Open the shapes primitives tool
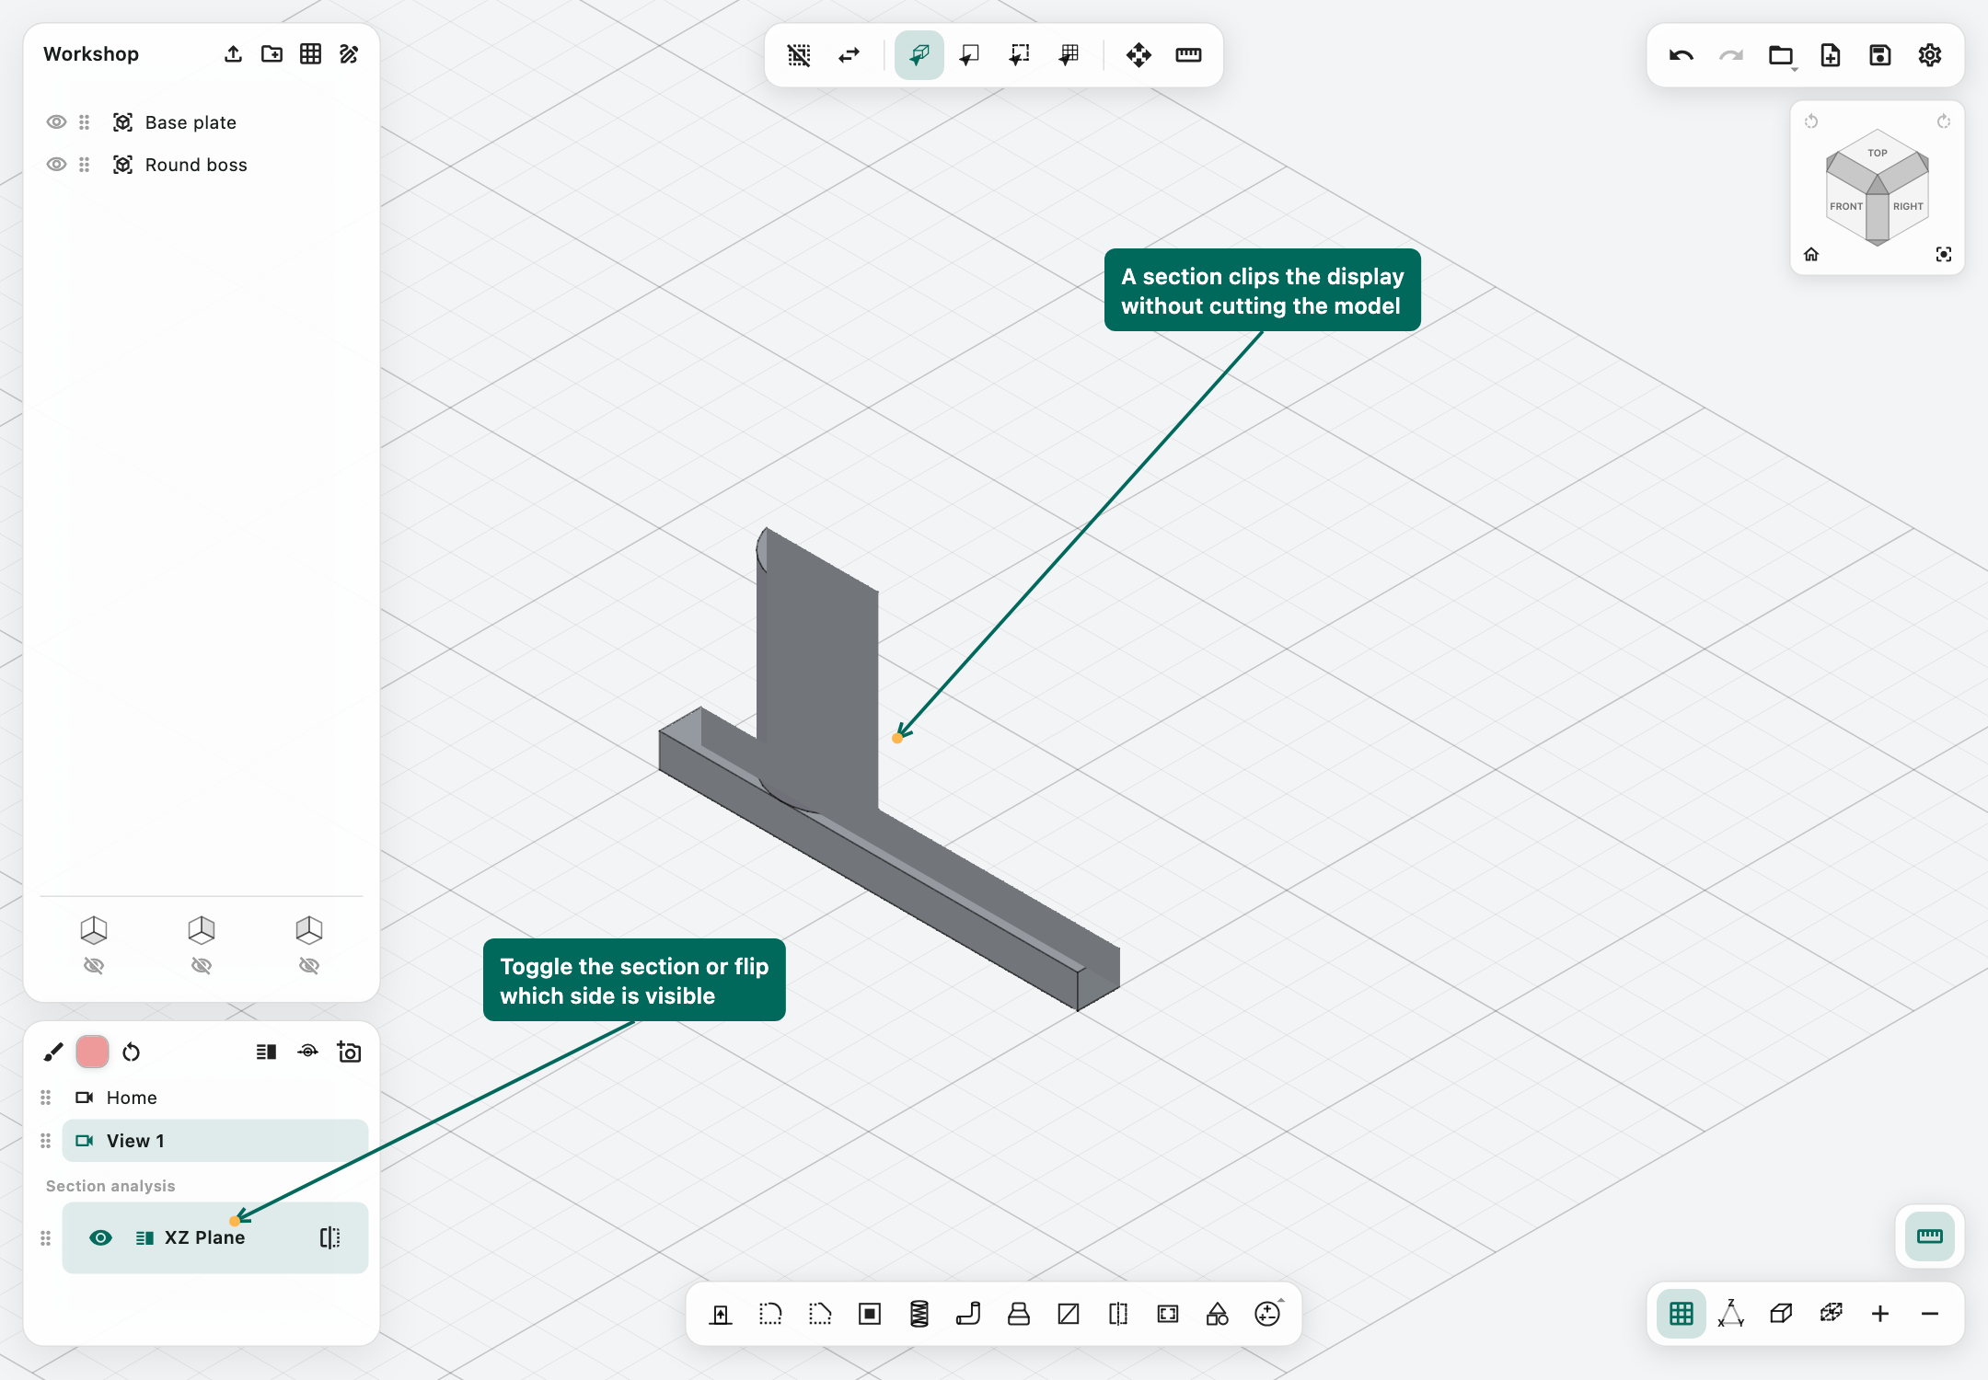Viewport: 1988px width, 1380px height. pyautogui.click(x=1218, y=1314)
